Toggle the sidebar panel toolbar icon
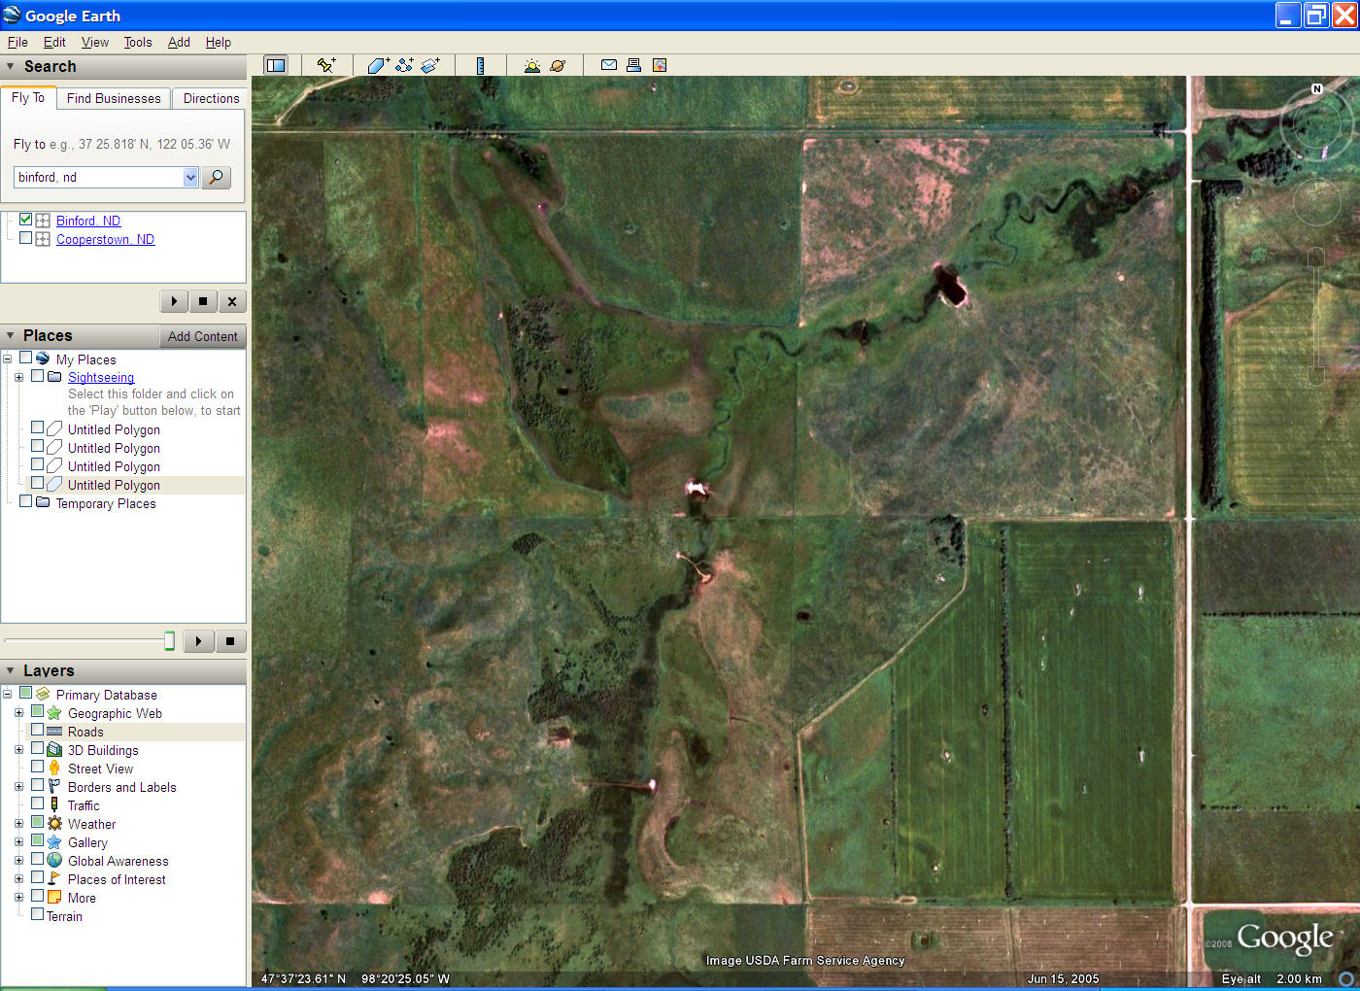 tap(276, 65)
